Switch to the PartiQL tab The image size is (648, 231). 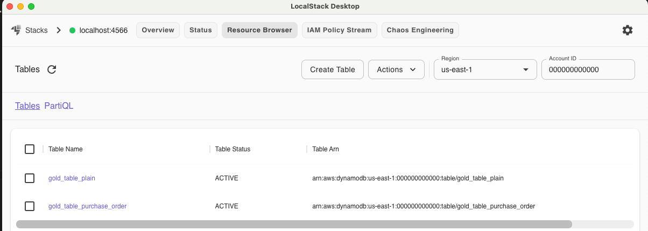59,106
